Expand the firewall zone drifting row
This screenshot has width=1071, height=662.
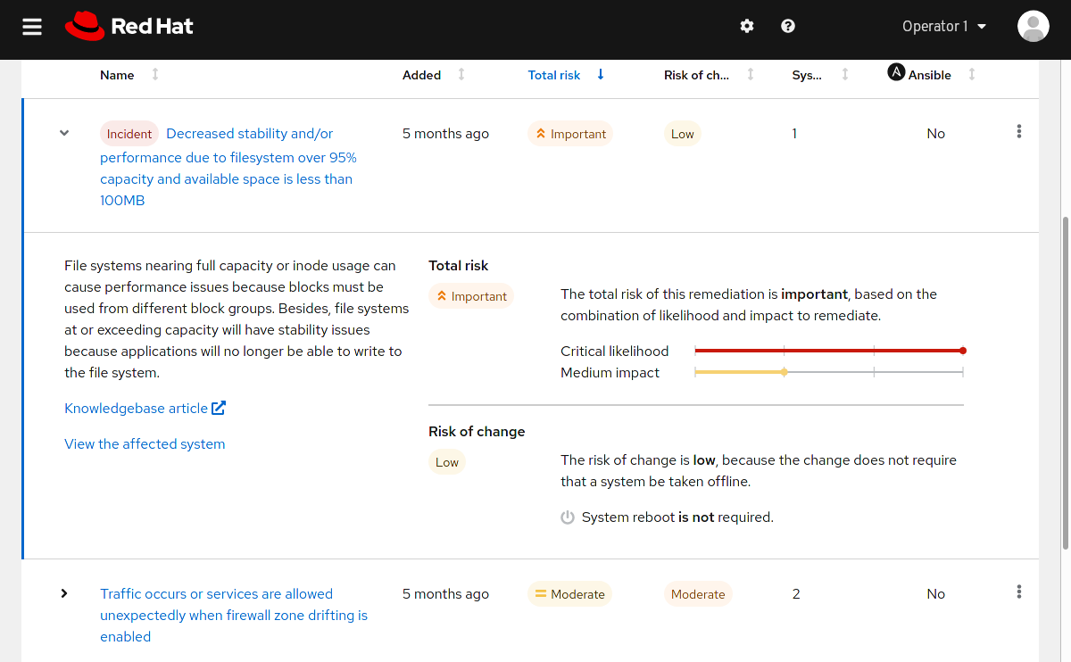click(64, 593)
